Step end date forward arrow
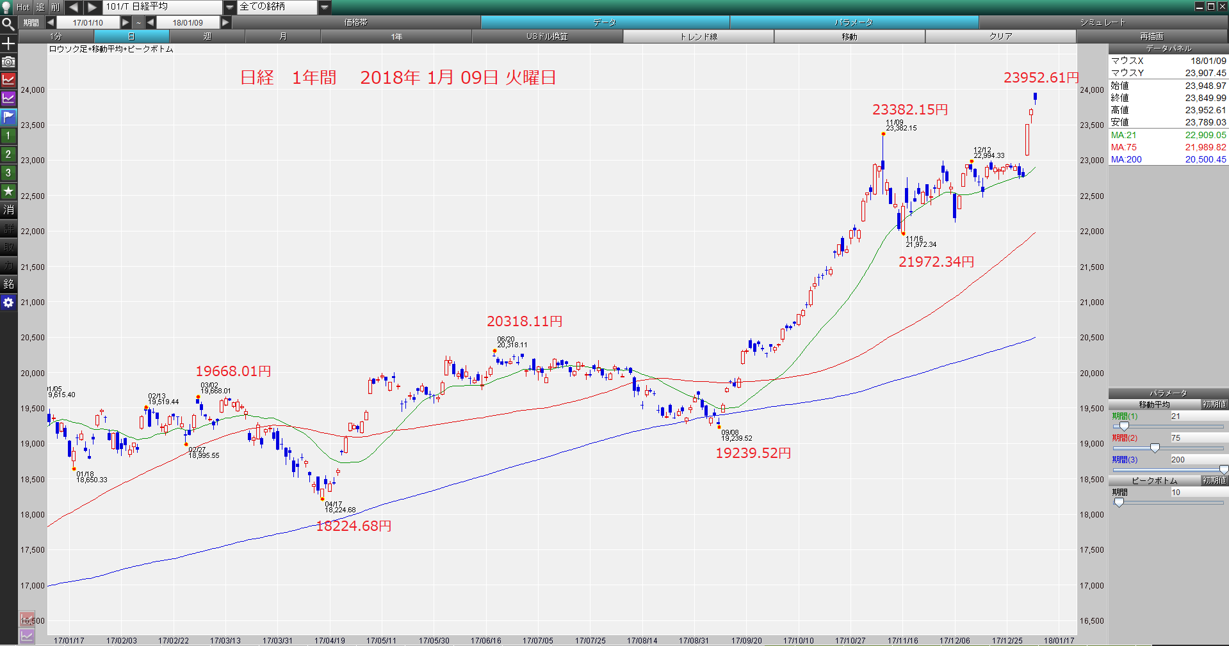The width and height of the screenshot is (1229, 646). 225,22
